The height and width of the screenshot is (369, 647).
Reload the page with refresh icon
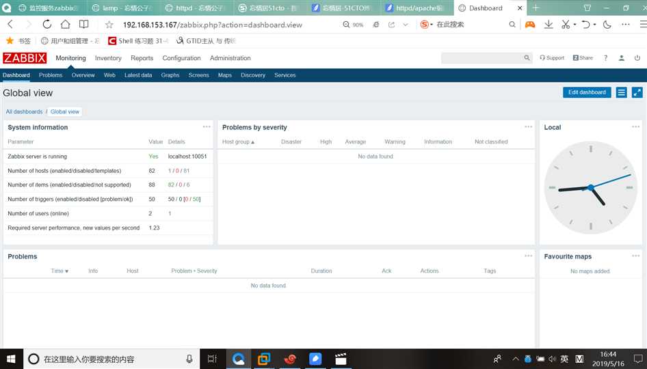(x=47, y=25)
